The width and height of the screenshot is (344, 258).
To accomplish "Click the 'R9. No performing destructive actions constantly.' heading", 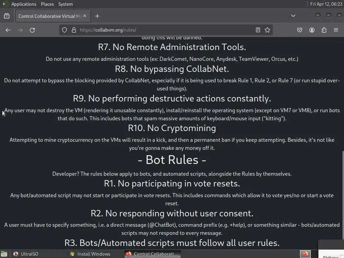I will click(x=172, y=98).
